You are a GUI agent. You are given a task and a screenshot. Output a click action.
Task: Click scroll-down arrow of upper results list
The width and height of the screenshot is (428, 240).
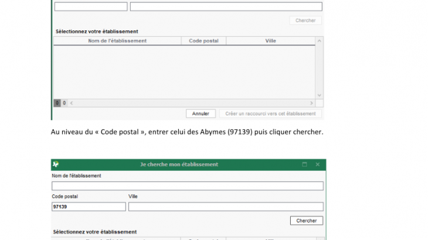point(319,95)
